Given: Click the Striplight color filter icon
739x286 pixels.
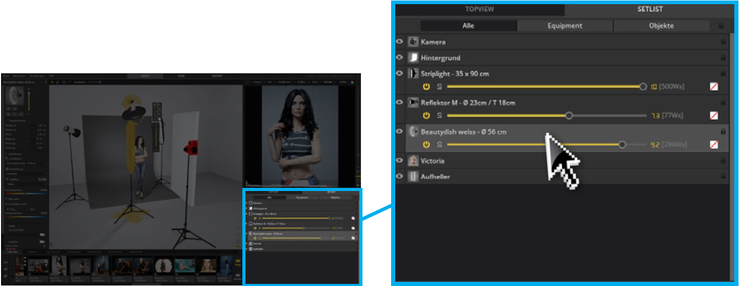Looking at the screenshot, I should coord(714,87).
